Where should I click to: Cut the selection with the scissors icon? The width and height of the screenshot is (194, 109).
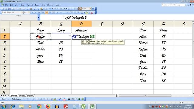pos(35,9)
